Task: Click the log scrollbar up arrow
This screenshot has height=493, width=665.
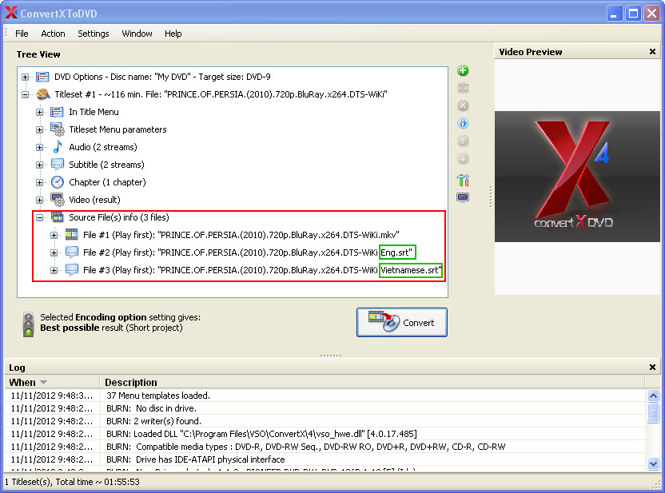Action: tap(653, 396)
